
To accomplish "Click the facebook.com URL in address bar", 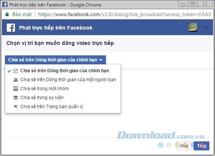I will tap(124, 14).
